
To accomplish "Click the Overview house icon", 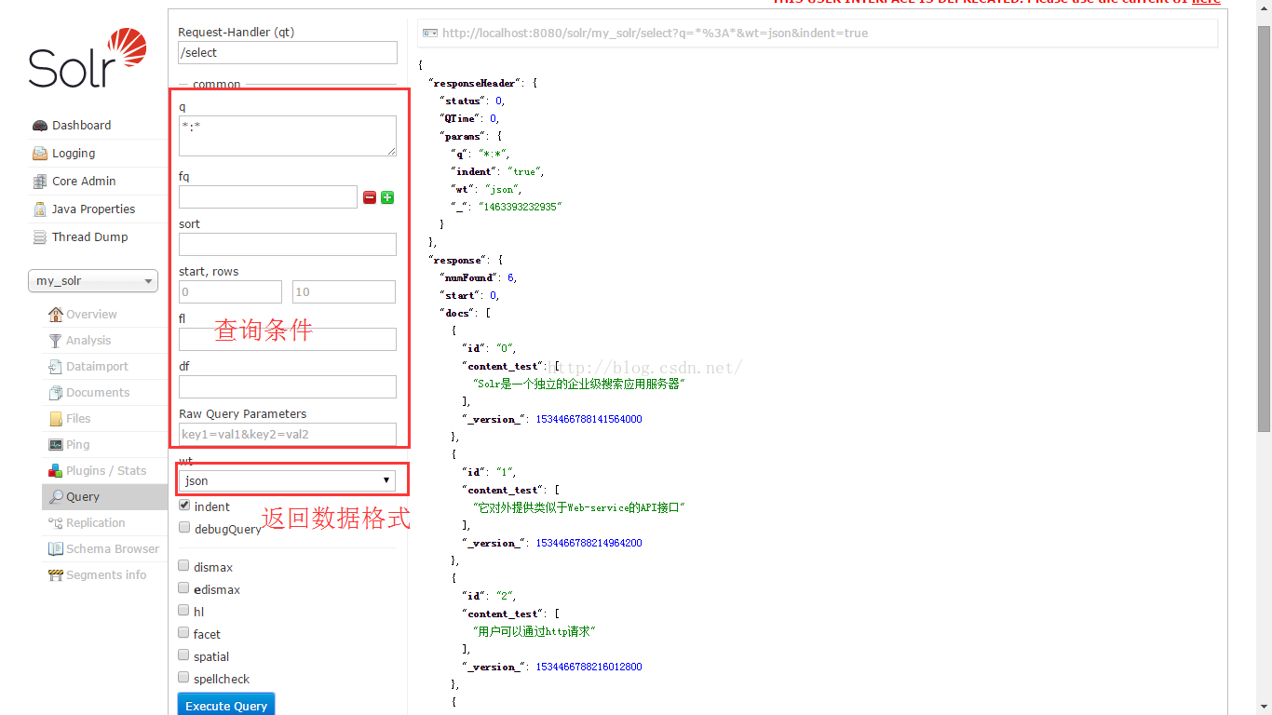I will [x=56, y=315].
